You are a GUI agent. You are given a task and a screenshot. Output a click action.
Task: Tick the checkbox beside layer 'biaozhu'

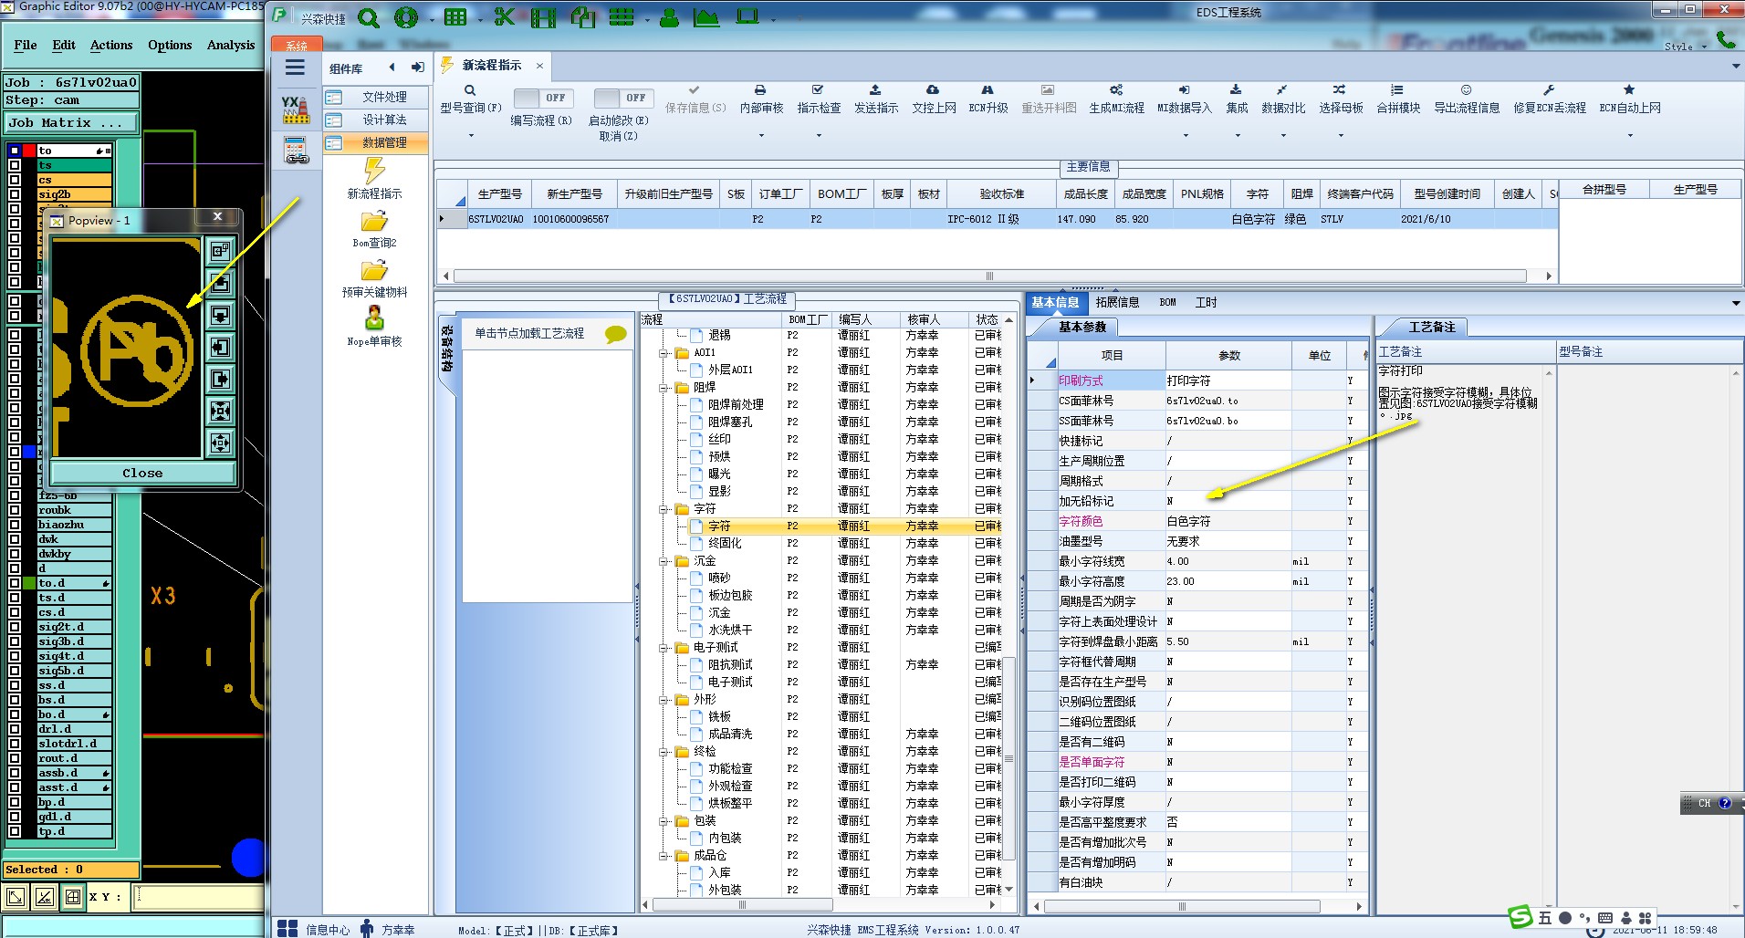point(15,525)
